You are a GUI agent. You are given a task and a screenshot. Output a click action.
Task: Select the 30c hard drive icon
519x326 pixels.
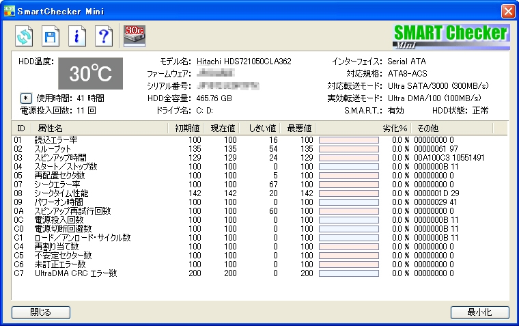tap(134, 34)
